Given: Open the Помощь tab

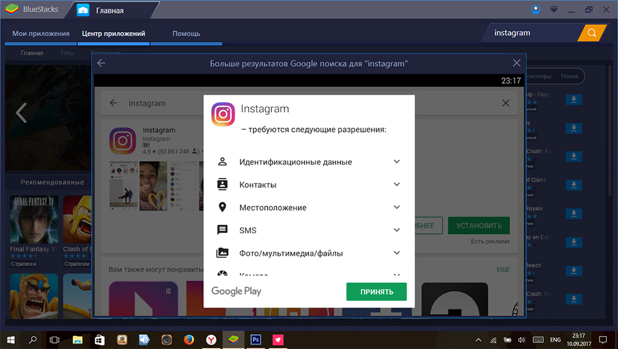Looking at the screenshot, I should pos(186,33).
